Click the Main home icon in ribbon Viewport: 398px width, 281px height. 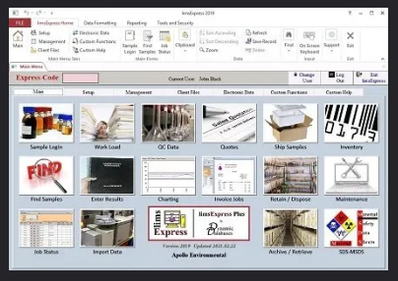(x=18, y=39)
